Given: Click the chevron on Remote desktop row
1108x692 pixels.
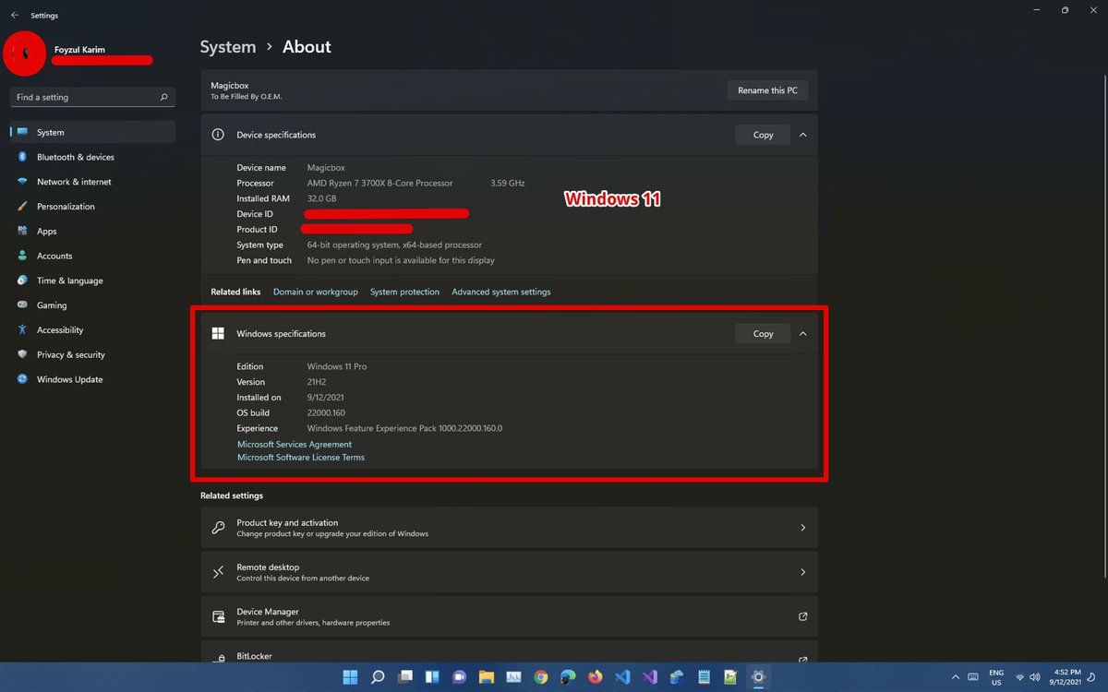Looking at the screenshot, I should tap(802, 572).
